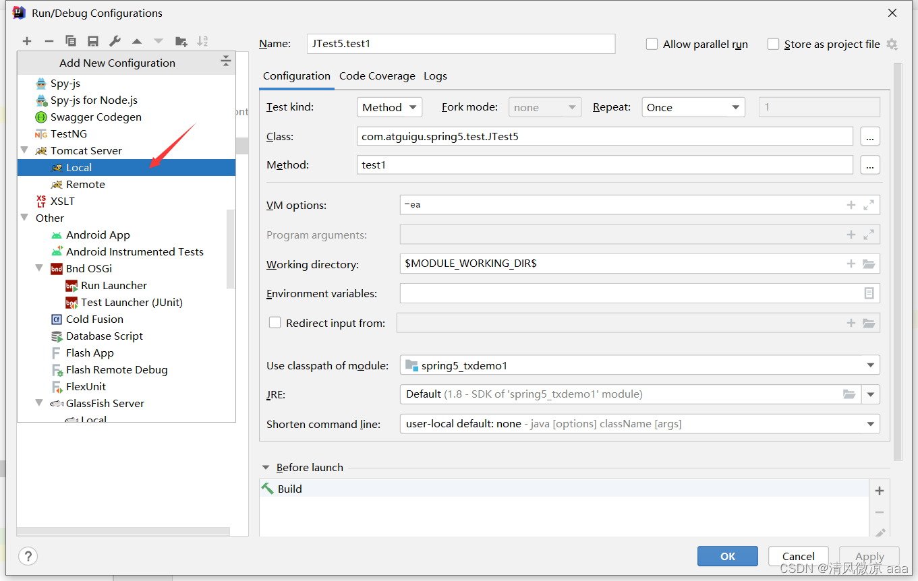Select the Build task in Before launch
The width and height of the screenshot is (918, 581).
(x=565, y=489)
